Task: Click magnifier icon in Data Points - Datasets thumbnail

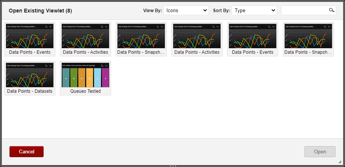Action: [46, 66]
